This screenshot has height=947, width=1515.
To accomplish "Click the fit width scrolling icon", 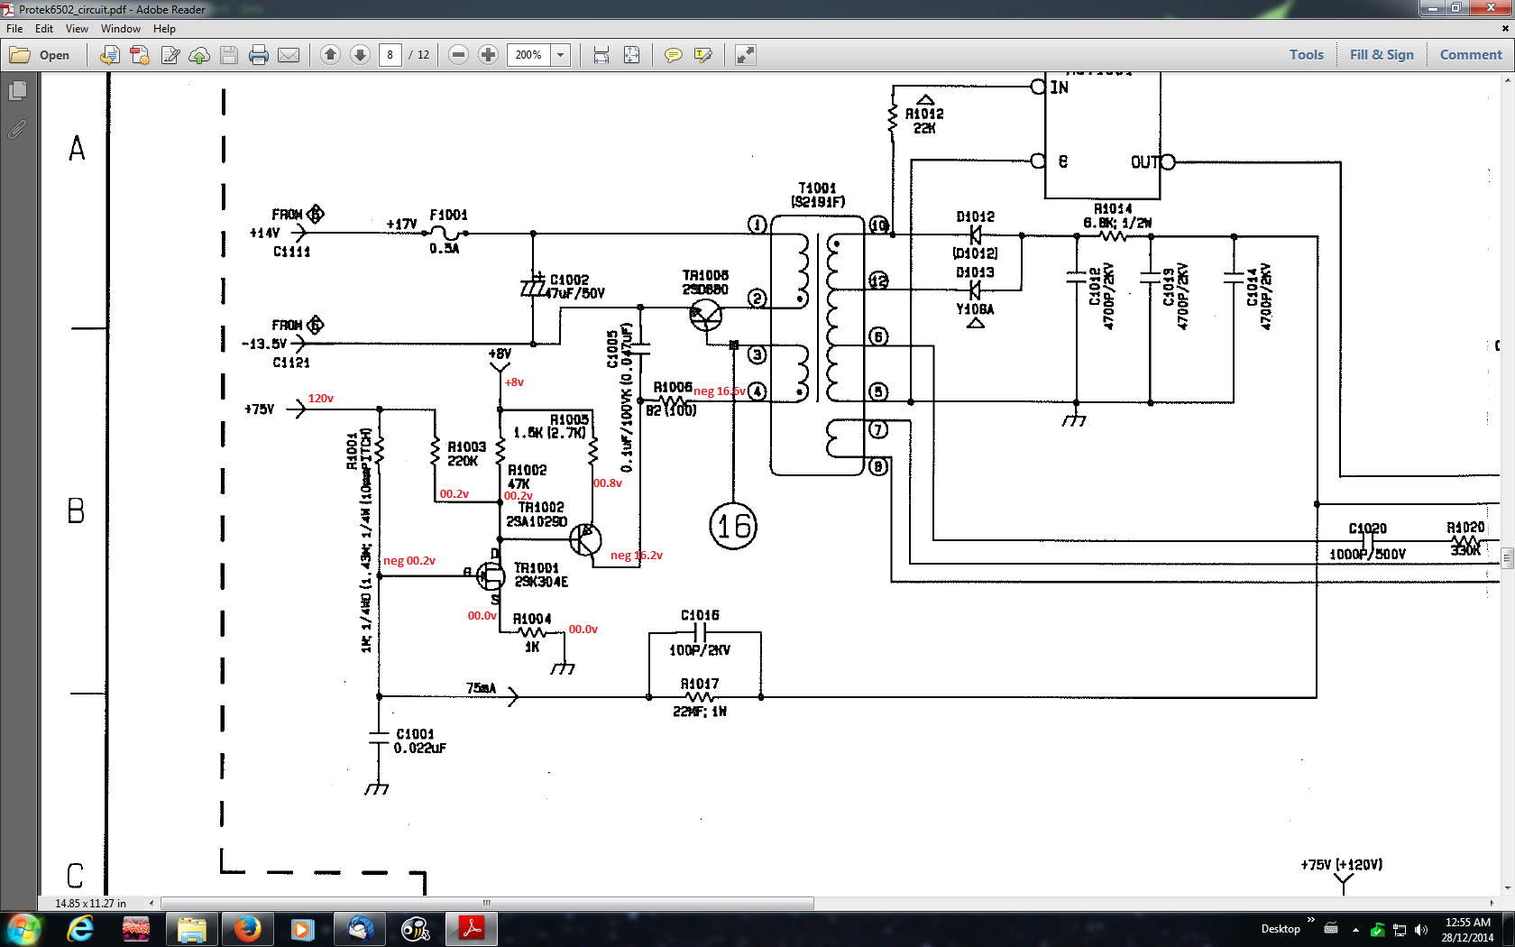I will [601, 55].
